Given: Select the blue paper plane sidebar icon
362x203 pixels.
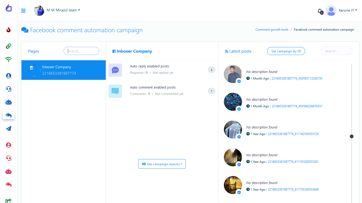Looking at the screenshot, I should (8, 129).
